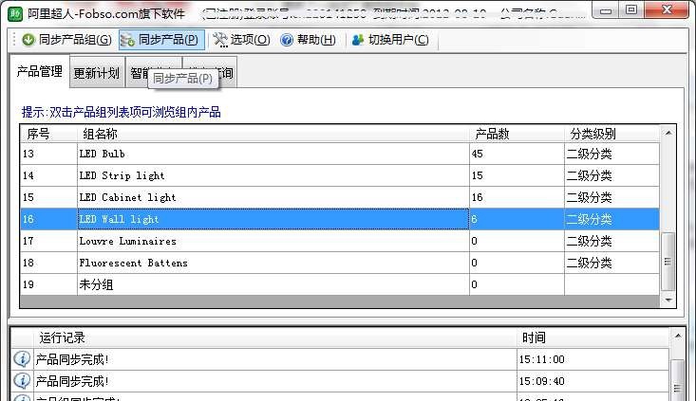This screenshot has width=696, height=401.
Task: Click the sync product toolbar icon
Action: pyautogui.click(x=128, y=40)
